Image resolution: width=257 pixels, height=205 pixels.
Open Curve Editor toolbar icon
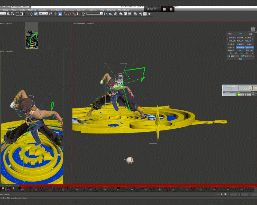pos(125,14)
